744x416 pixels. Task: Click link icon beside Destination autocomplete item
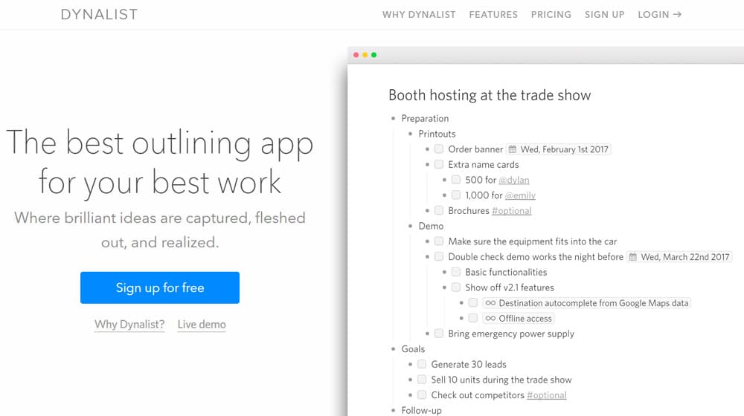point(490,303)
